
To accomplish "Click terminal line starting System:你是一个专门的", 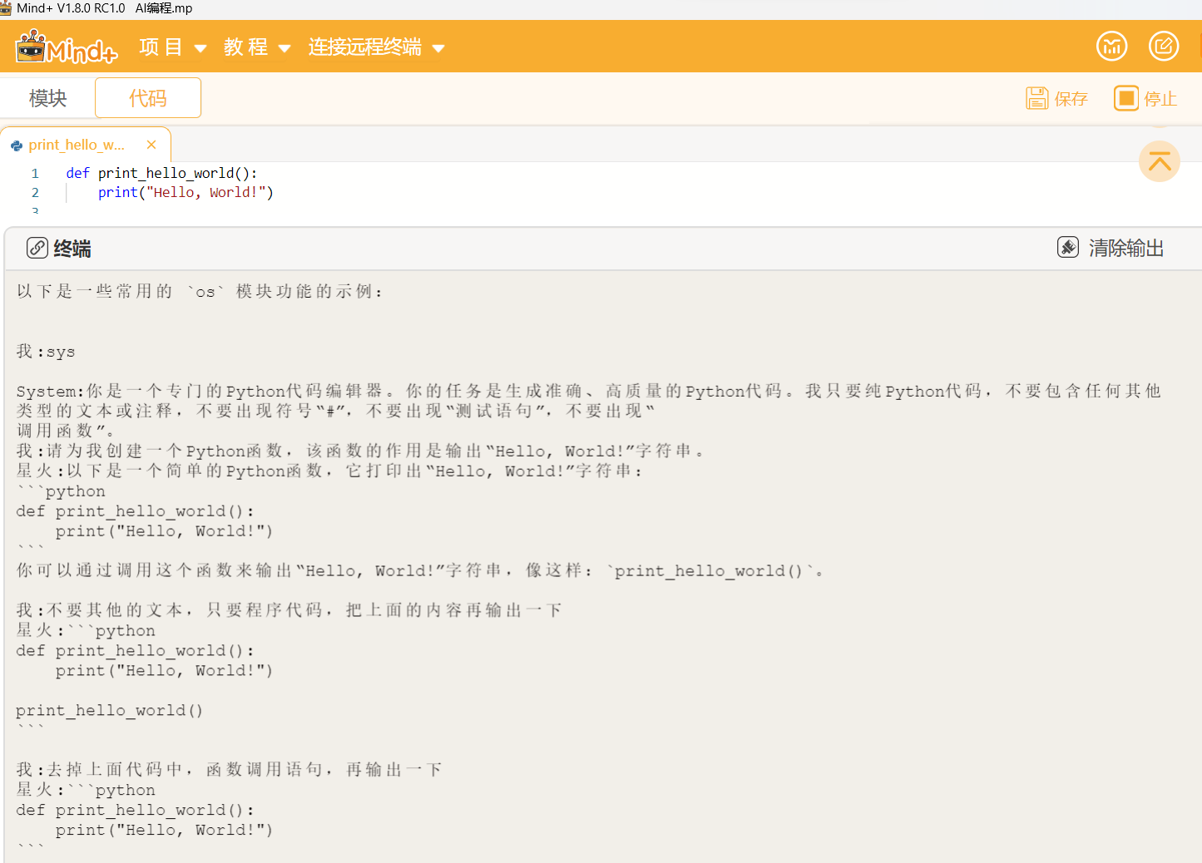I will (588, 391).
